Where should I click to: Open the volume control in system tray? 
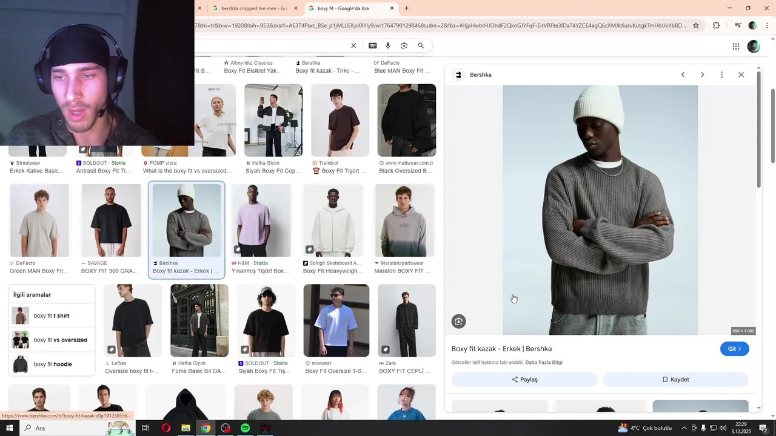pos(723,428)
